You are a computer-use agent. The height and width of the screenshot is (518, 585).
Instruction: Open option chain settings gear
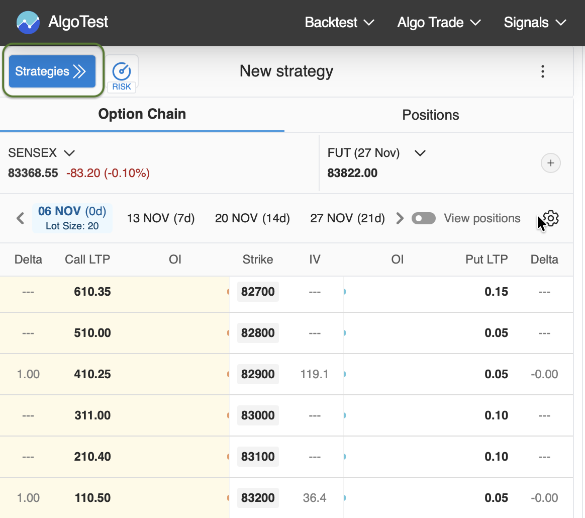[x=551, y=218]
